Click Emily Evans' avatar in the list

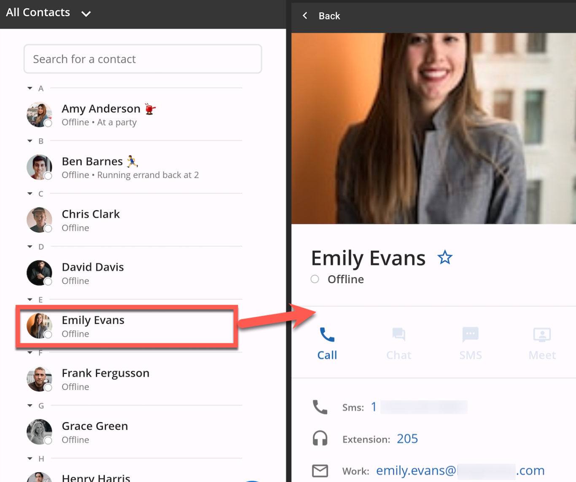pyautogui.click(x=39, y=326)
